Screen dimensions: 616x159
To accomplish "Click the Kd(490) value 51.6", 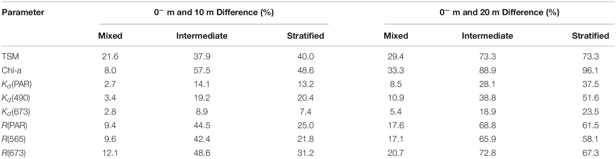I will [x=590, y=98].
